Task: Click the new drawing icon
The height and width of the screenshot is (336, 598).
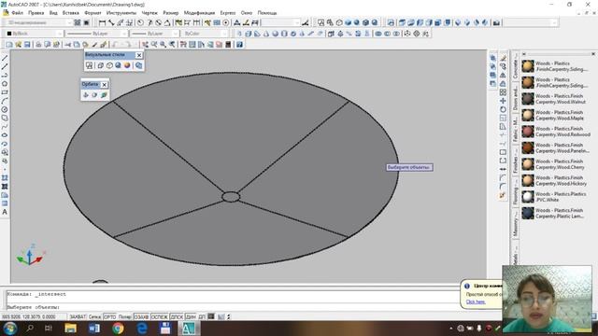Action: [9, 45]
